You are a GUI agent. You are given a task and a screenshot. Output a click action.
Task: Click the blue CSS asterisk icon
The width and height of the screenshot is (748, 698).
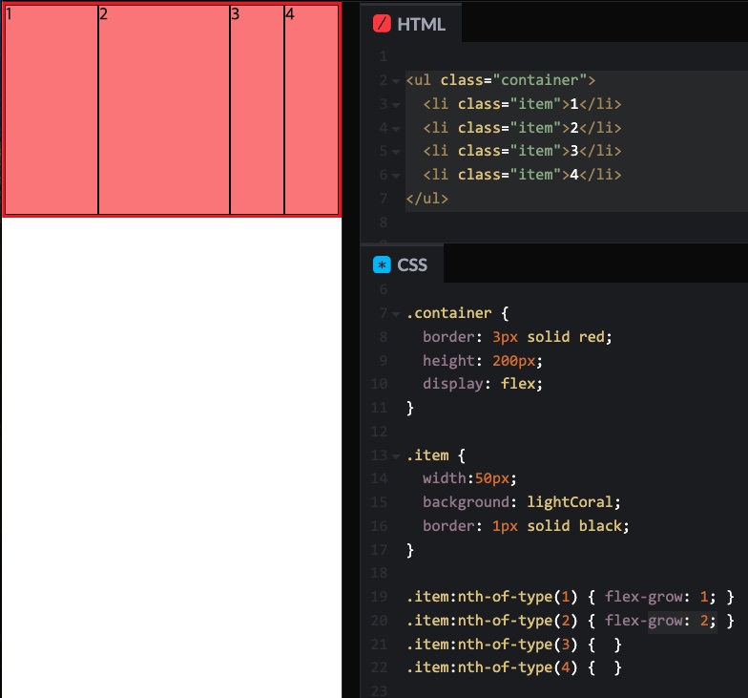click(x=382, y=264)
